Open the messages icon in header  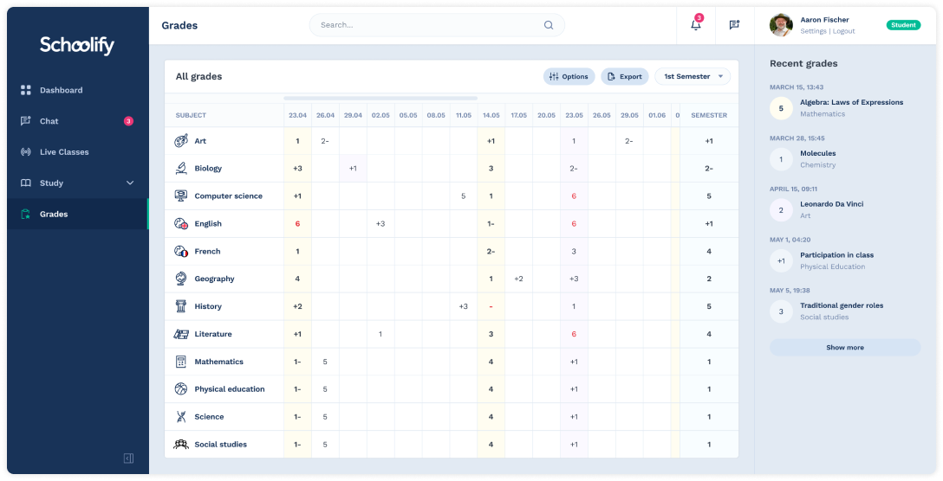[734, 24]
